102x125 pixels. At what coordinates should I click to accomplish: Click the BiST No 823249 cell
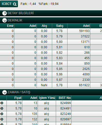pos(64,114)
